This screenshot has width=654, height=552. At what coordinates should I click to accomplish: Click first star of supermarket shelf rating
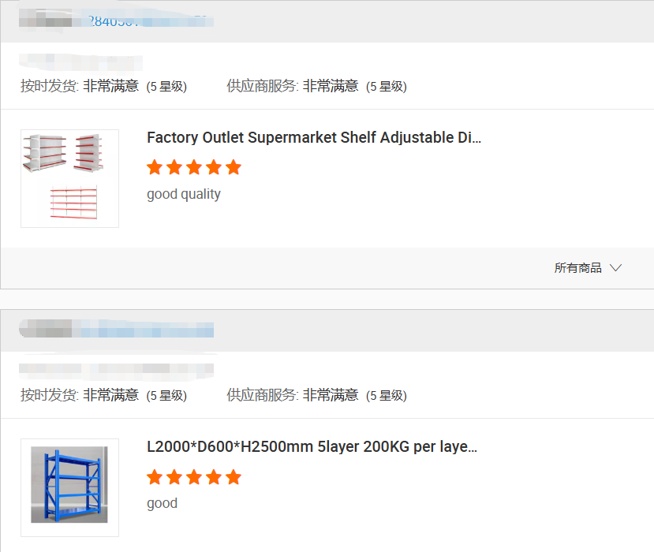point(155,167)
